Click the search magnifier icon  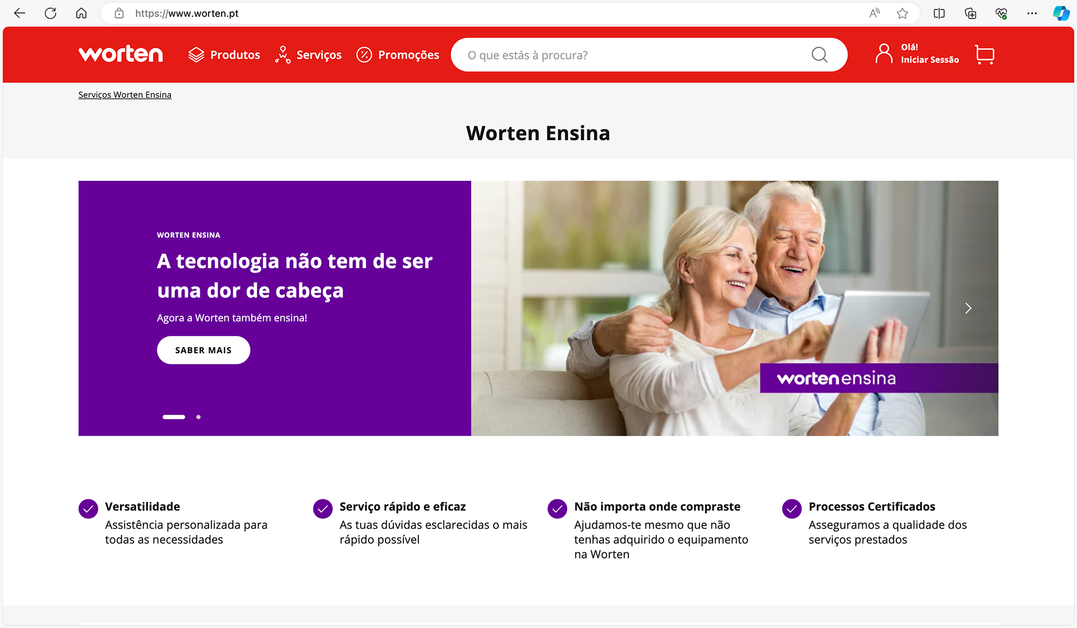[820, 55]
